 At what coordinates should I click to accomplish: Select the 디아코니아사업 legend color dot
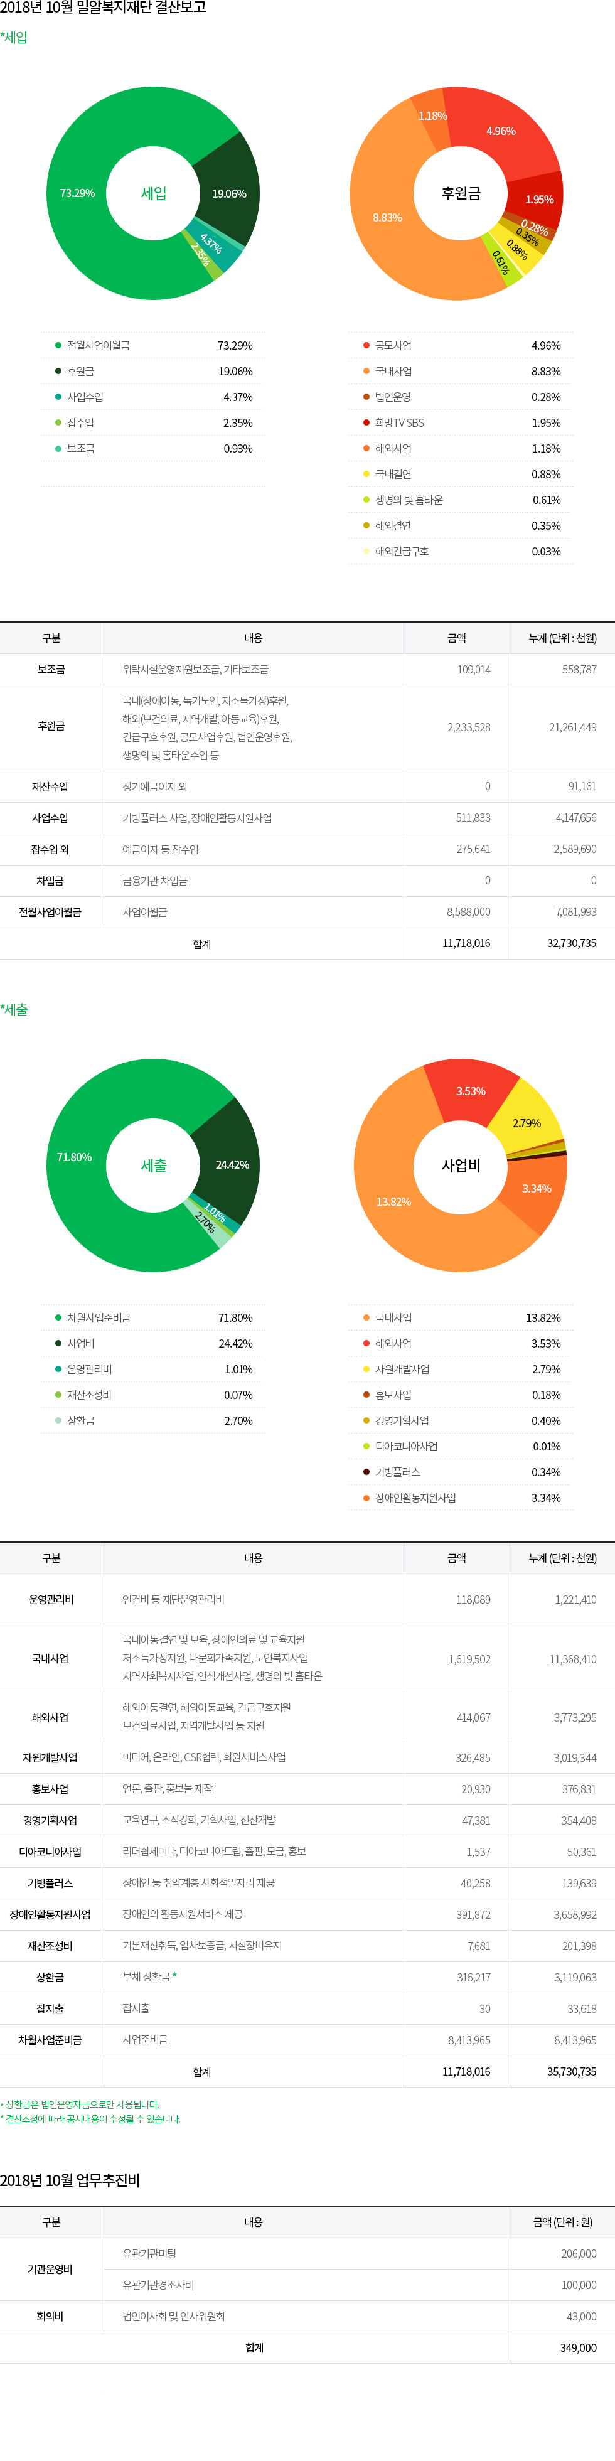click(x=366, y=1447)
